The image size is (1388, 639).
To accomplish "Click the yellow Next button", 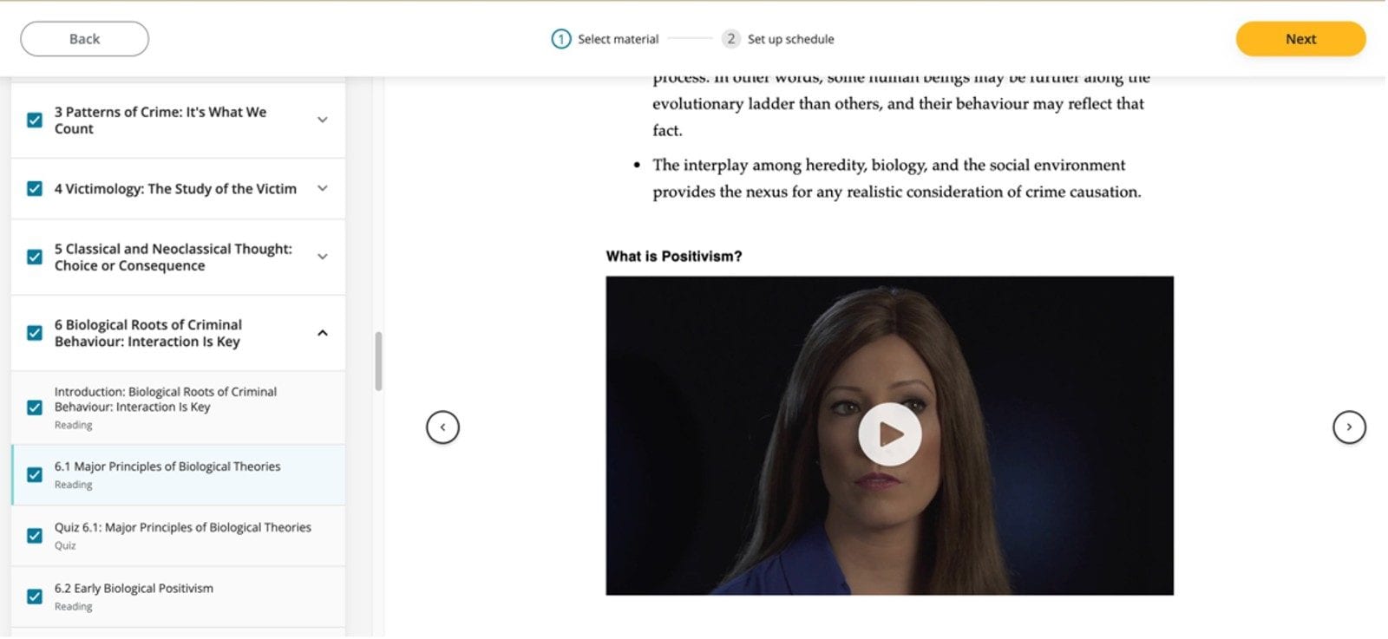I will click(1300, 39).
